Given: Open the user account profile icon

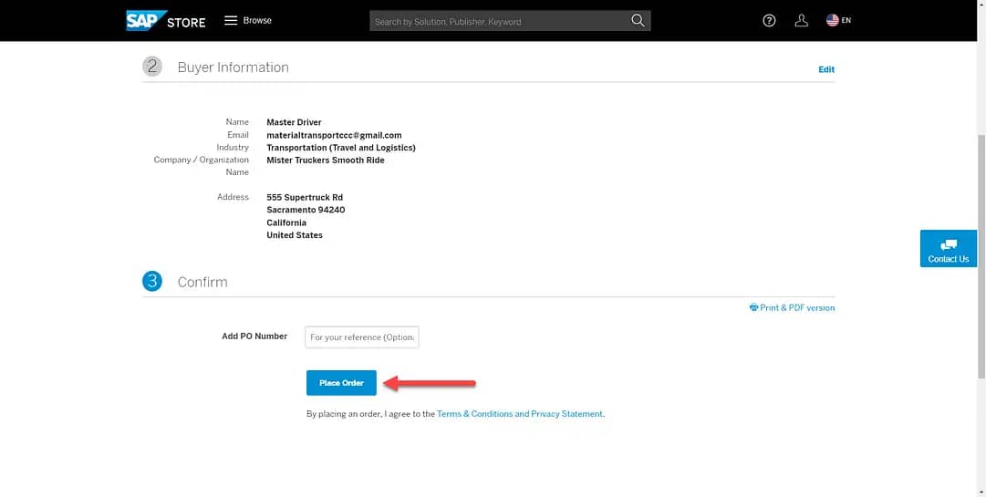Looking at the screenshot, I should tap(801, 21).
